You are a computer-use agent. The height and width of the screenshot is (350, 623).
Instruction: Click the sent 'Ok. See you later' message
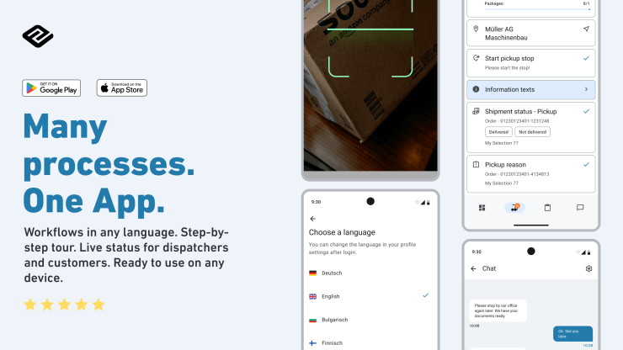pos(572,334)
